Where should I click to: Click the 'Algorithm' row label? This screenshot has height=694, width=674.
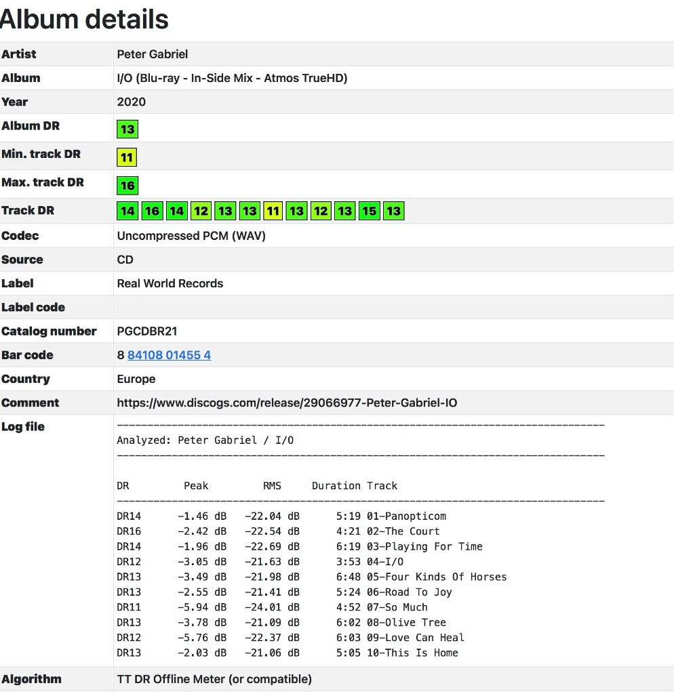click(x=31, y=679)
